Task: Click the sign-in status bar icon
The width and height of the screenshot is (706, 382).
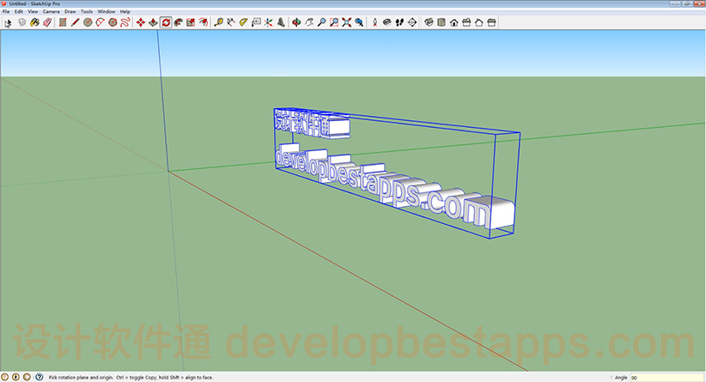Action: coord(27,377)
